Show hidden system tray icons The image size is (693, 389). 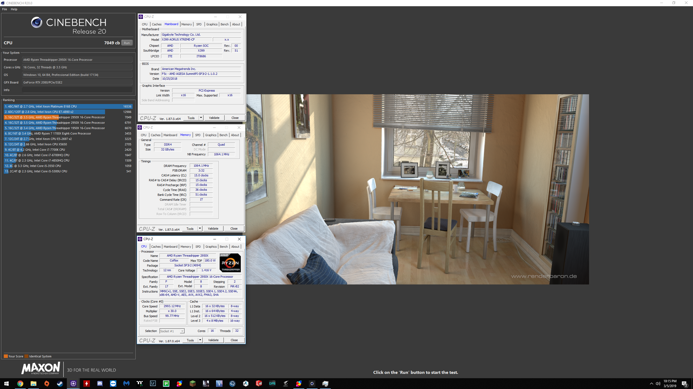(x=651, y=384)
